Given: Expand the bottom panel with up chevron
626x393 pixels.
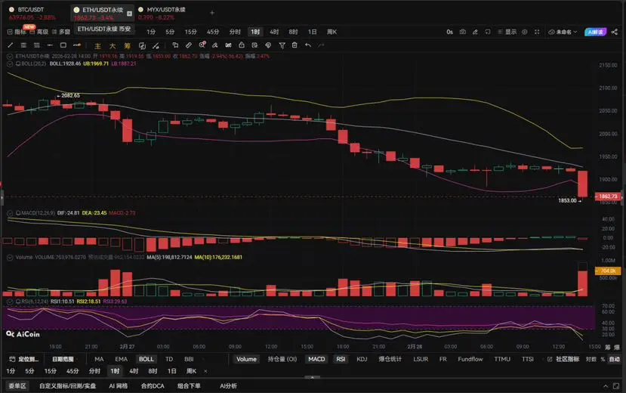Looking at the screenshot, I should (x=606, y=385).
